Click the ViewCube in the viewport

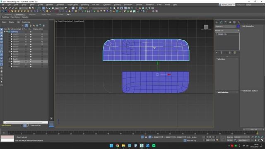tap(206, 27)
